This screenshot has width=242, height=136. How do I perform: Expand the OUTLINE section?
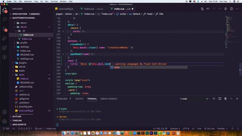coord(17,117)
